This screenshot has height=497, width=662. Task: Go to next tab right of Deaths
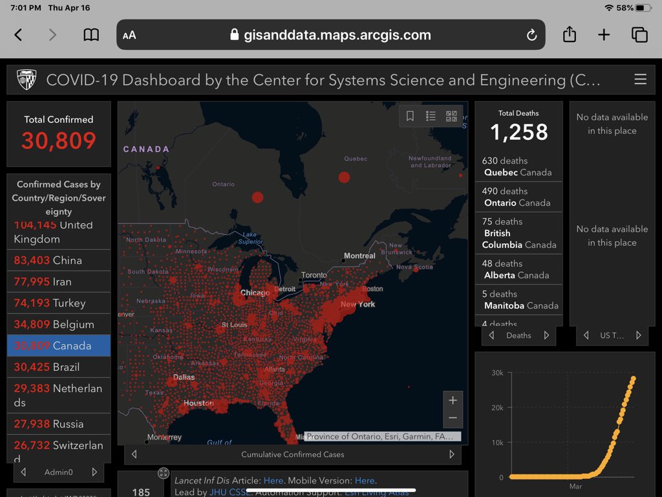(546, 335)
